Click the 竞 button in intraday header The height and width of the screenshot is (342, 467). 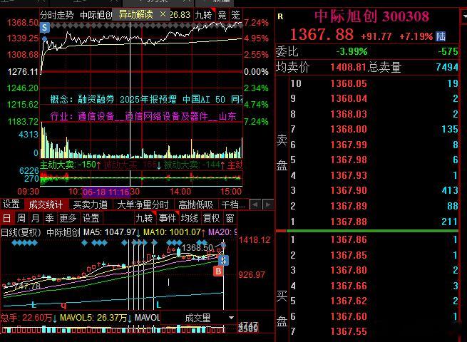(x=222, y=15)
